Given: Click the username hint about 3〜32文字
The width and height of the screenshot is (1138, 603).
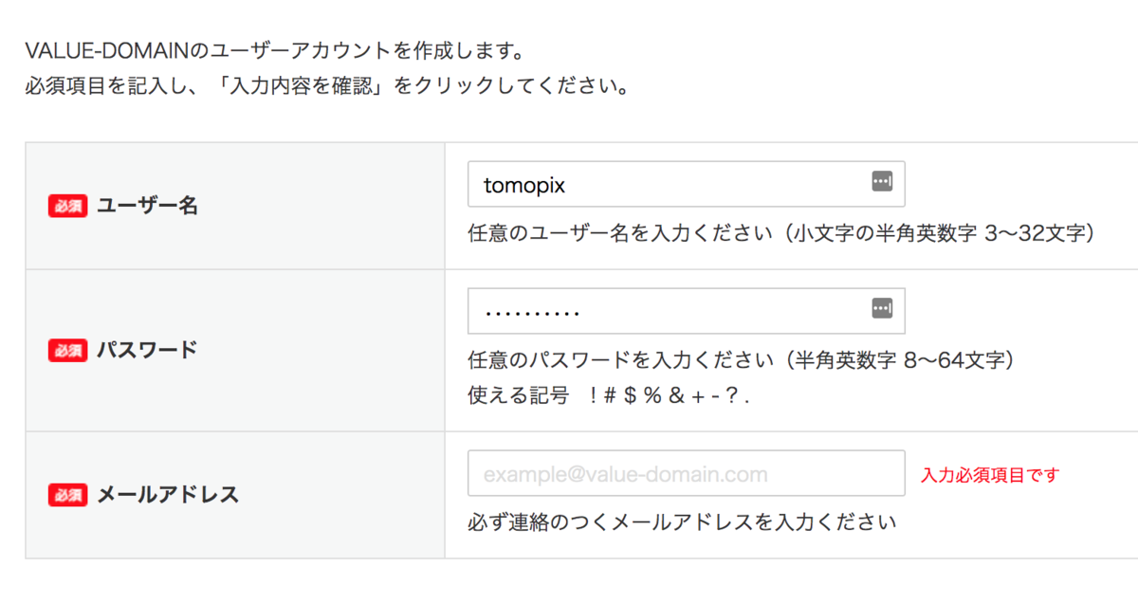Looking at the screenshot, I should [x=781, y=233].
